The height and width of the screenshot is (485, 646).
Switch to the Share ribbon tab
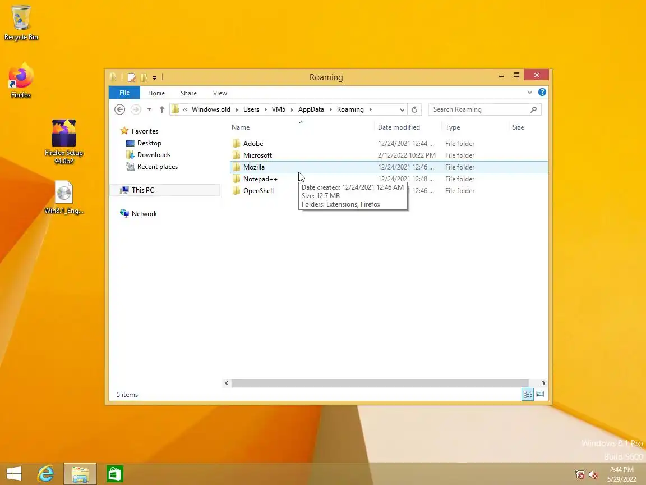pyautogui.click(x=188, y=93)
